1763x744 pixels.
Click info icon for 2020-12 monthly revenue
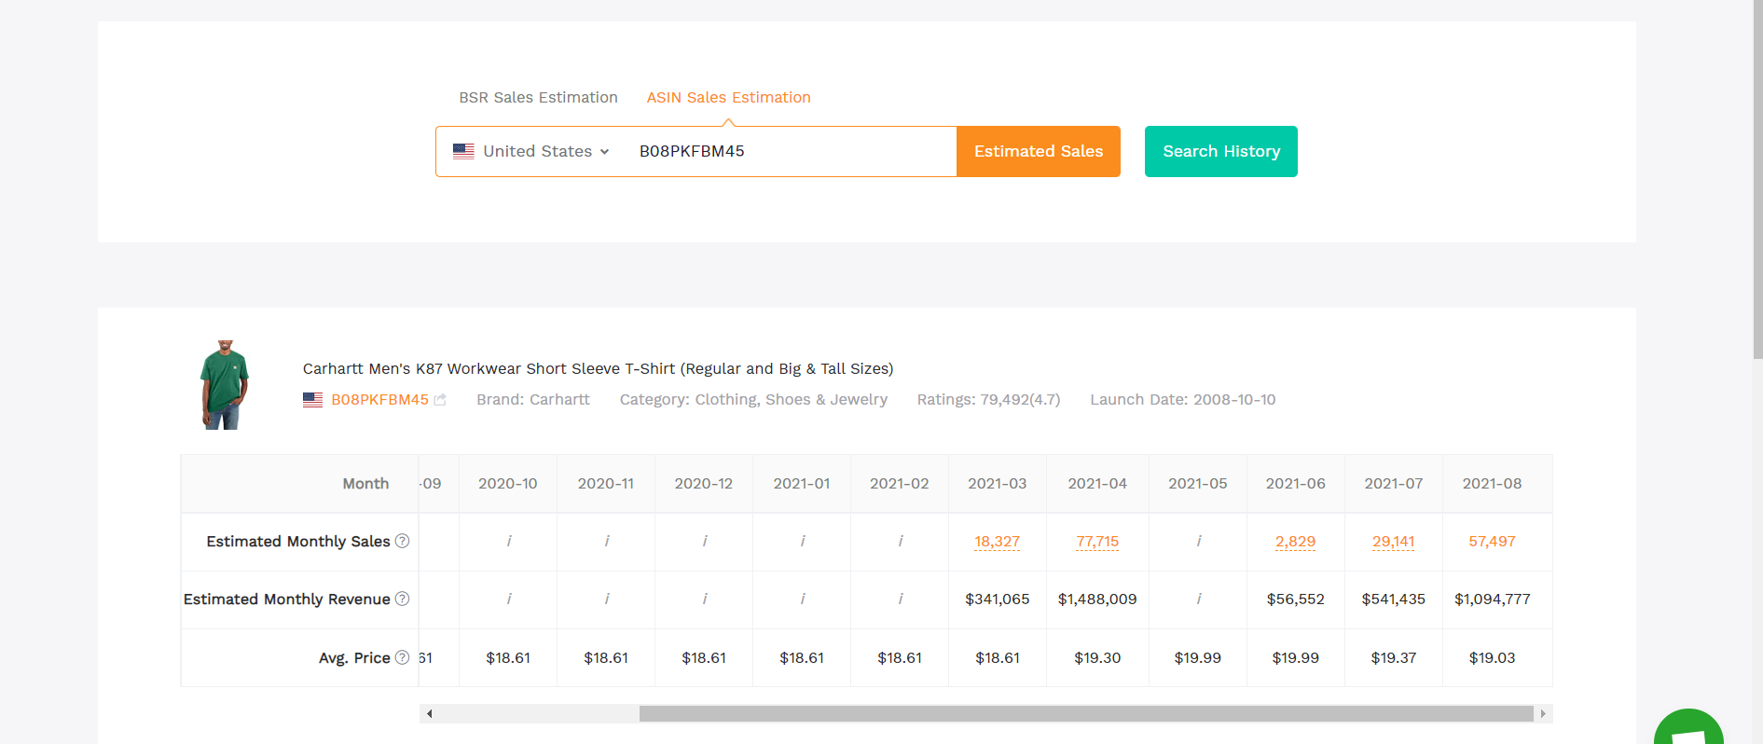(x=705, y=599)
